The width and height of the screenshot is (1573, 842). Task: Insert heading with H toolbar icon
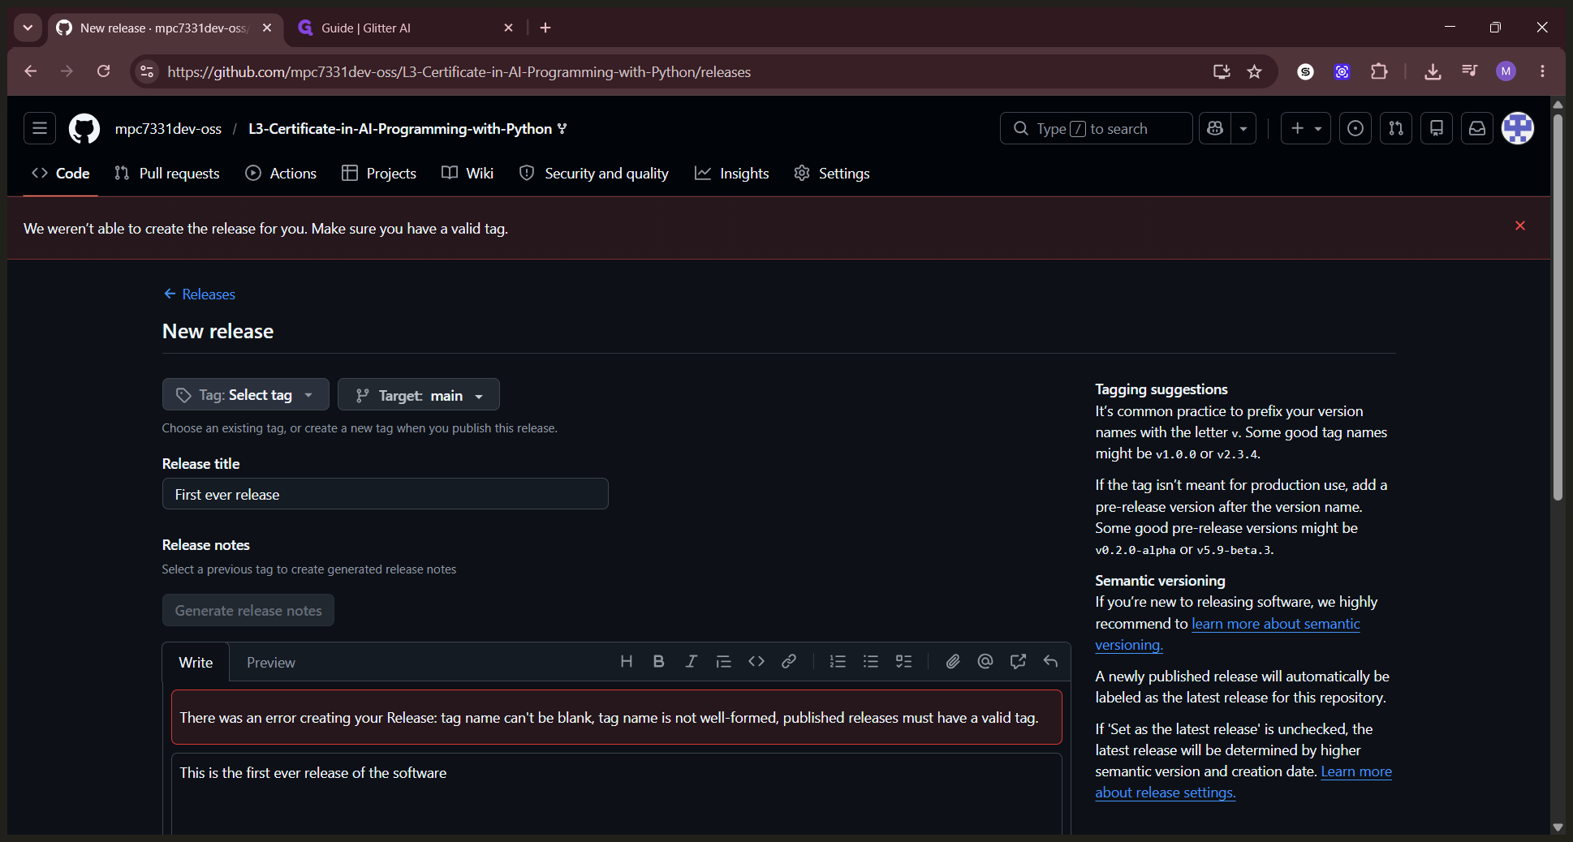coord(626,661)
